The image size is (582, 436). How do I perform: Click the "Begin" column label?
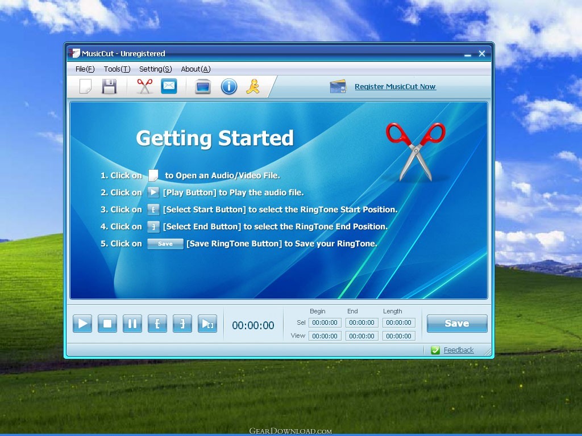click(317, 311)
